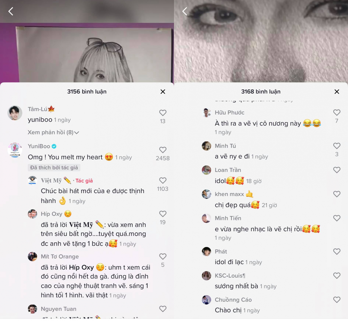
Task: Close the 3168 comments panel
Action: (x=337, y=92)
